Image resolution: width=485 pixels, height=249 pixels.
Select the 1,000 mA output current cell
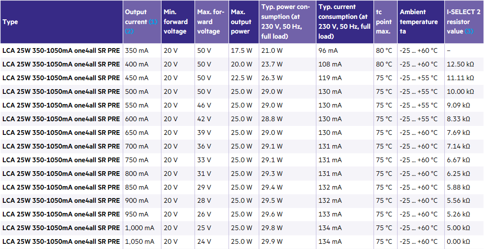click(142, 228)
